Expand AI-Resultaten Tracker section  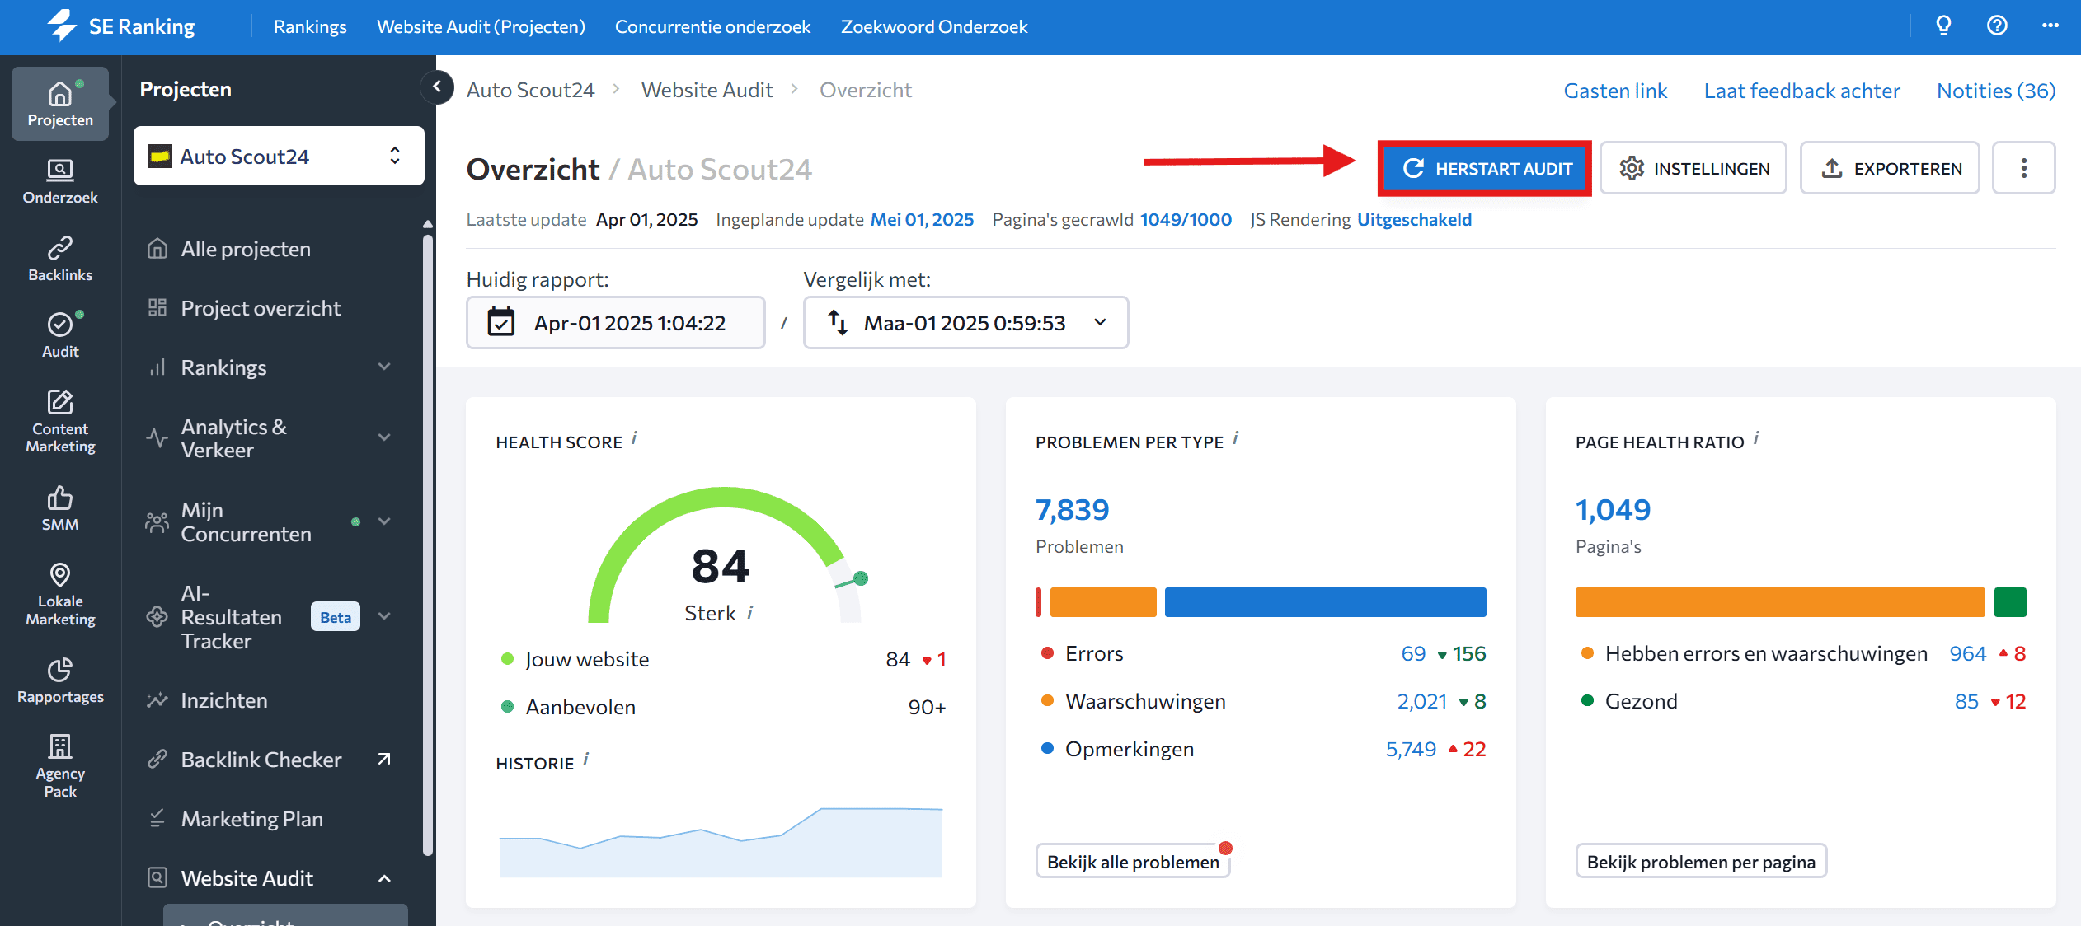click(x=384, y=616)
